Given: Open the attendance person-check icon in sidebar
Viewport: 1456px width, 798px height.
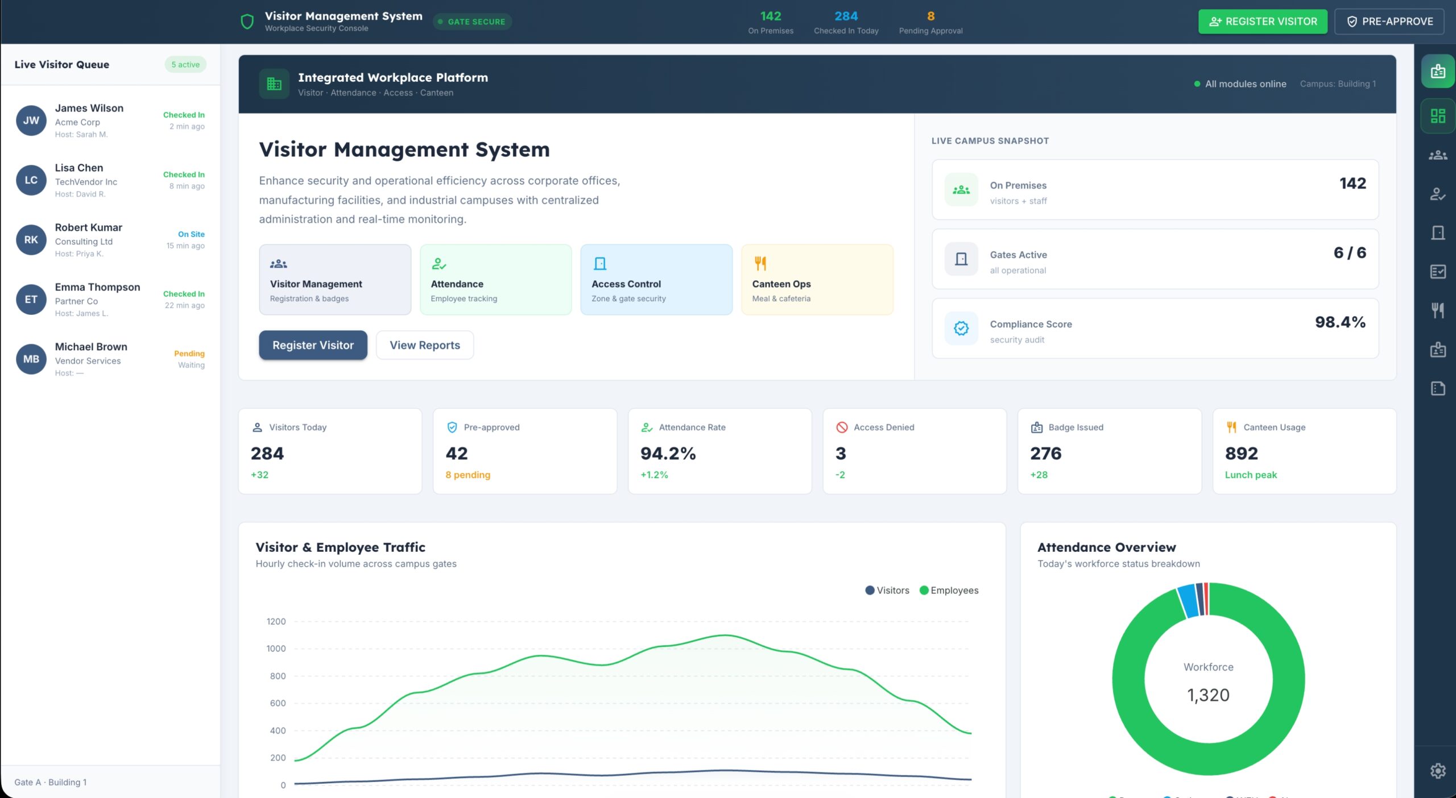Looking at the screenshot, I should [x=1438, y=194].
